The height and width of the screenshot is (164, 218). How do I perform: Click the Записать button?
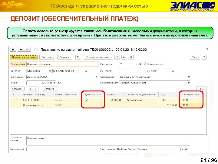(47, 57)
